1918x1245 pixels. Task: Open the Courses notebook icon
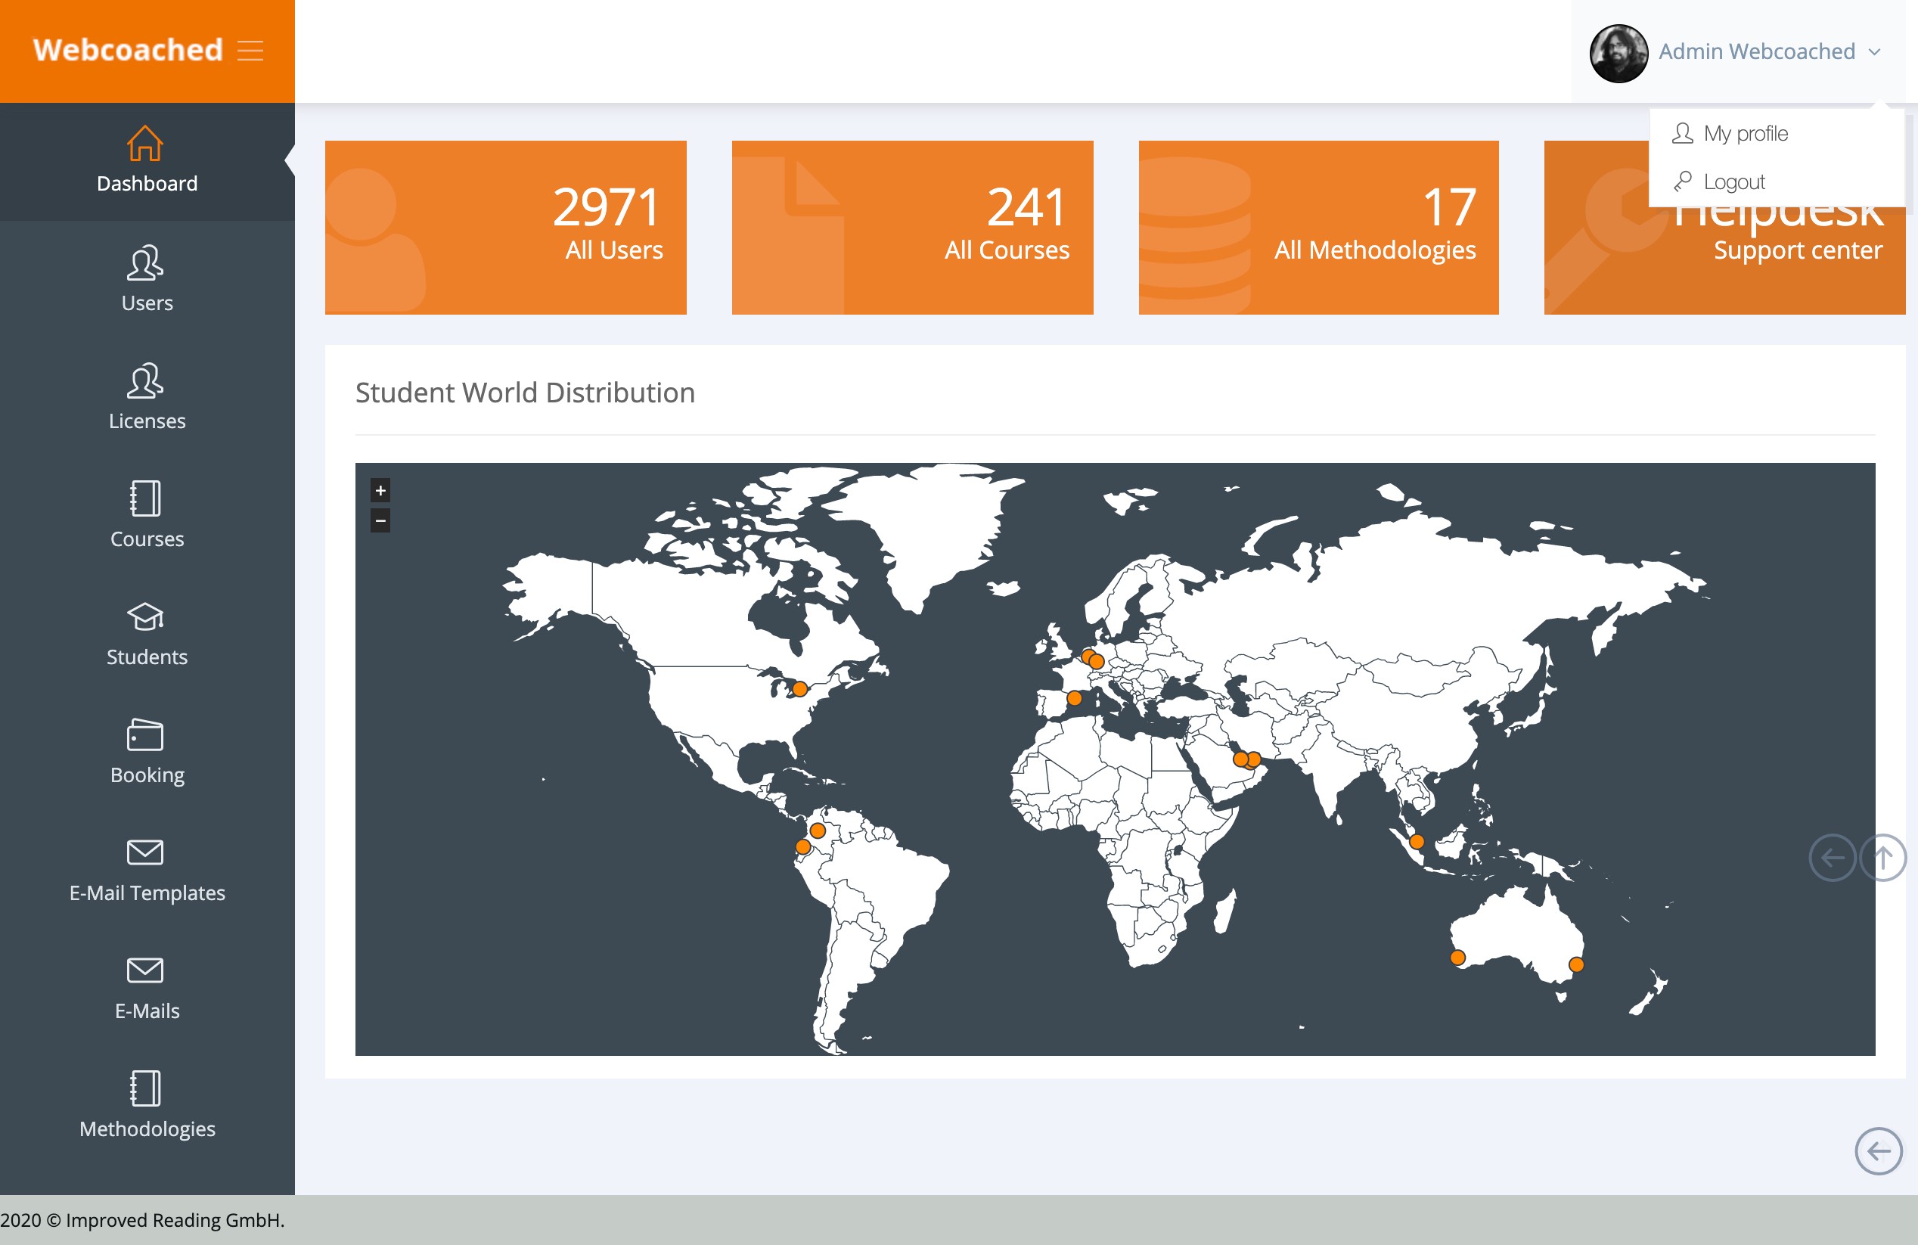[145, 498]
